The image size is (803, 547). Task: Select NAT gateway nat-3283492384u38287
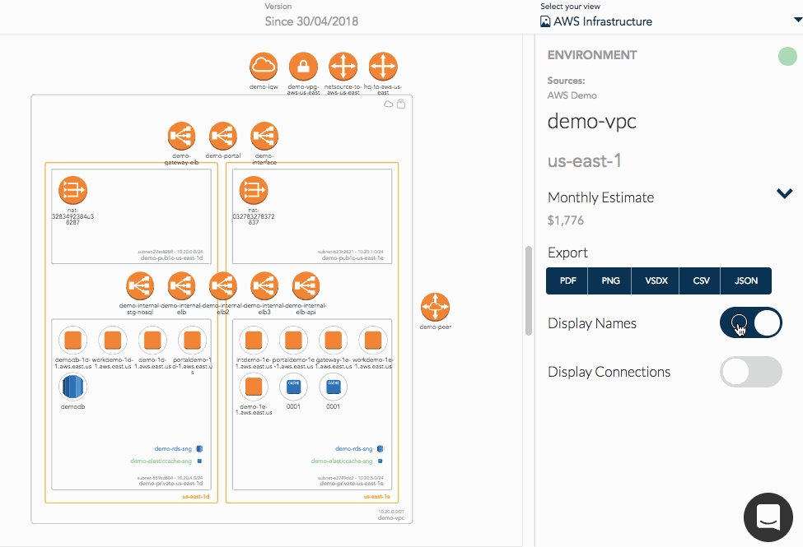72,190
